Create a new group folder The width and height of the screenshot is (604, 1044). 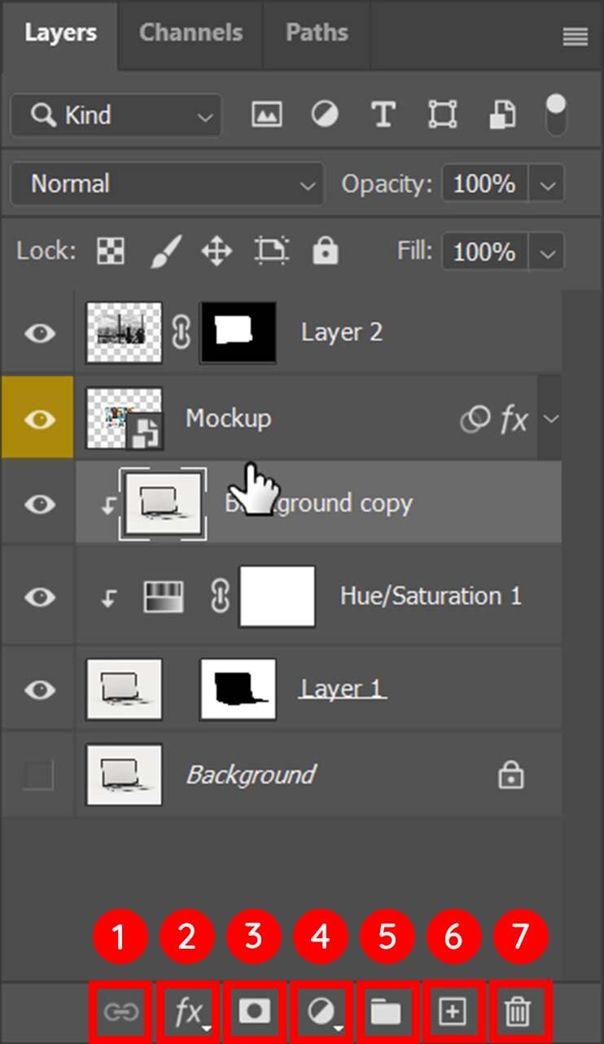pyautogui.click(x=386, y=1012)
